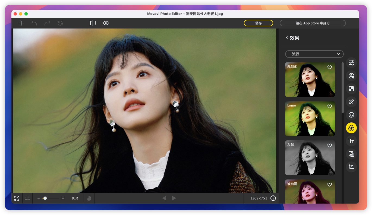Click the 效果 panel heading
This screenshot has height=215, width=372.
click(x=295, y=38)
